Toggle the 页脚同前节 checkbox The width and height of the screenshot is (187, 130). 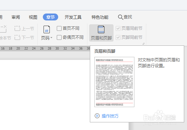tap(118, 37)
